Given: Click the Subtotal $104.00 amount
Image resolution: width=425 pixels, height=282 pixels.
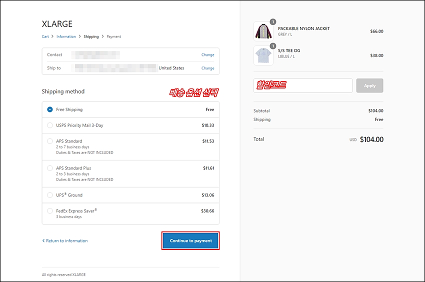Looking at the screenshot, I should tap(375, 110).
